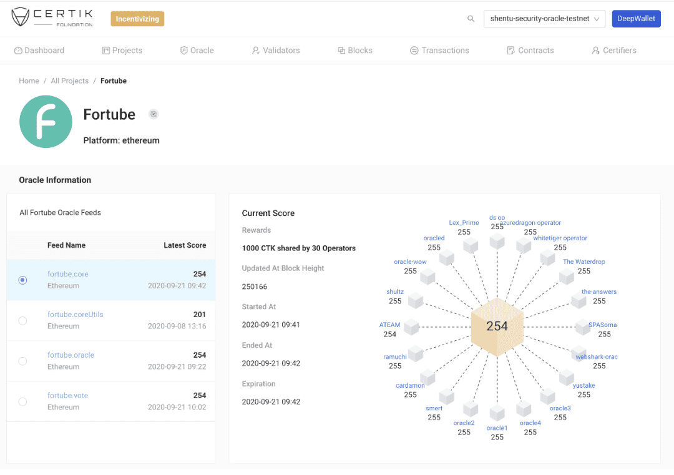
Task: Click the yustake operator cube
Action: pyautogui.click(x=567, y=378)
